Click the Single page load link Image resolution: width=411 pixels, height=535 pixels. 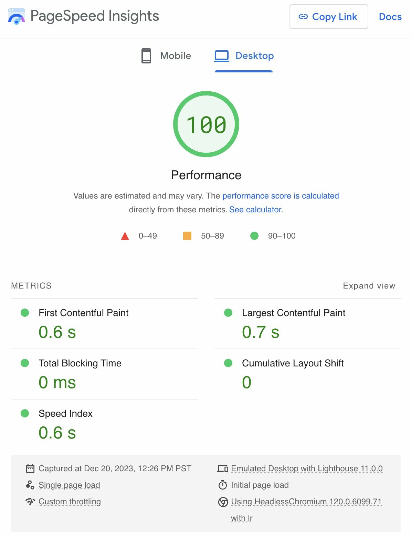coord(69,485)
